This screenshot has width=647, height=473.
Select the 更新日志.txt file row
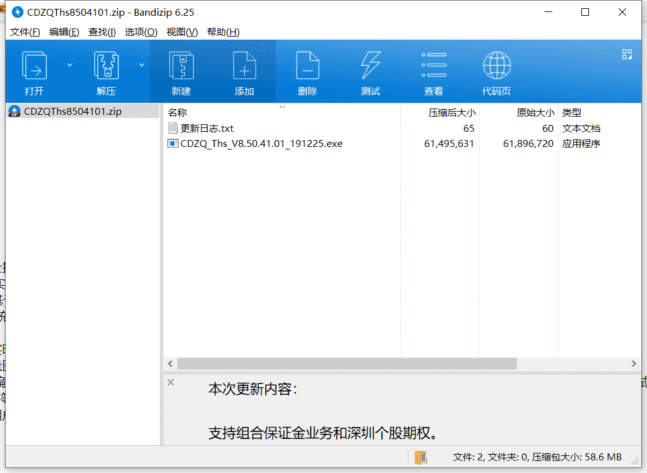pos(402,129)
